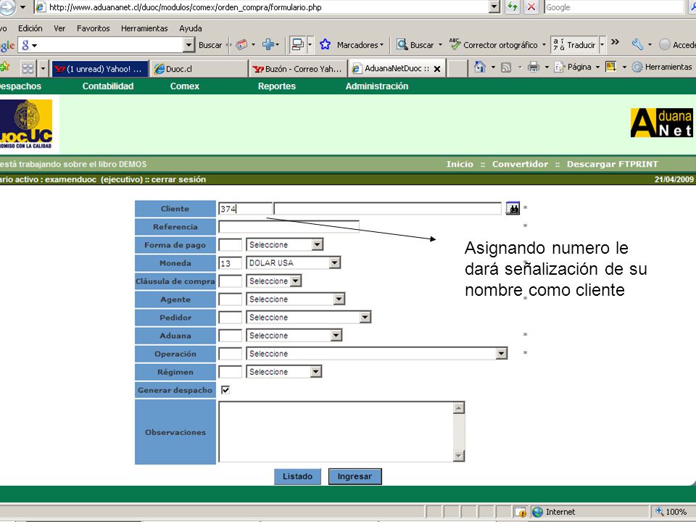This screenshot has width=696, height=522.
Task: Open the Contabilidad navigation menu
Action: pyautogui.click(x=108, y=86)
